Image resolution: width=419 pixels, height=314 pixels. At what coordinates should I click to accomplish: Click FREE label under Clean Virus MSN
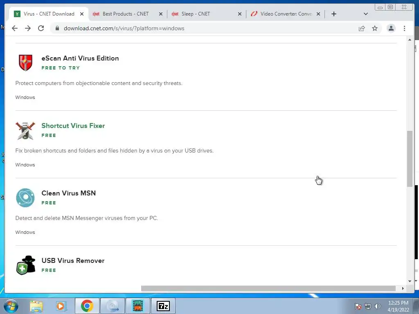click(x=49, y=203)
